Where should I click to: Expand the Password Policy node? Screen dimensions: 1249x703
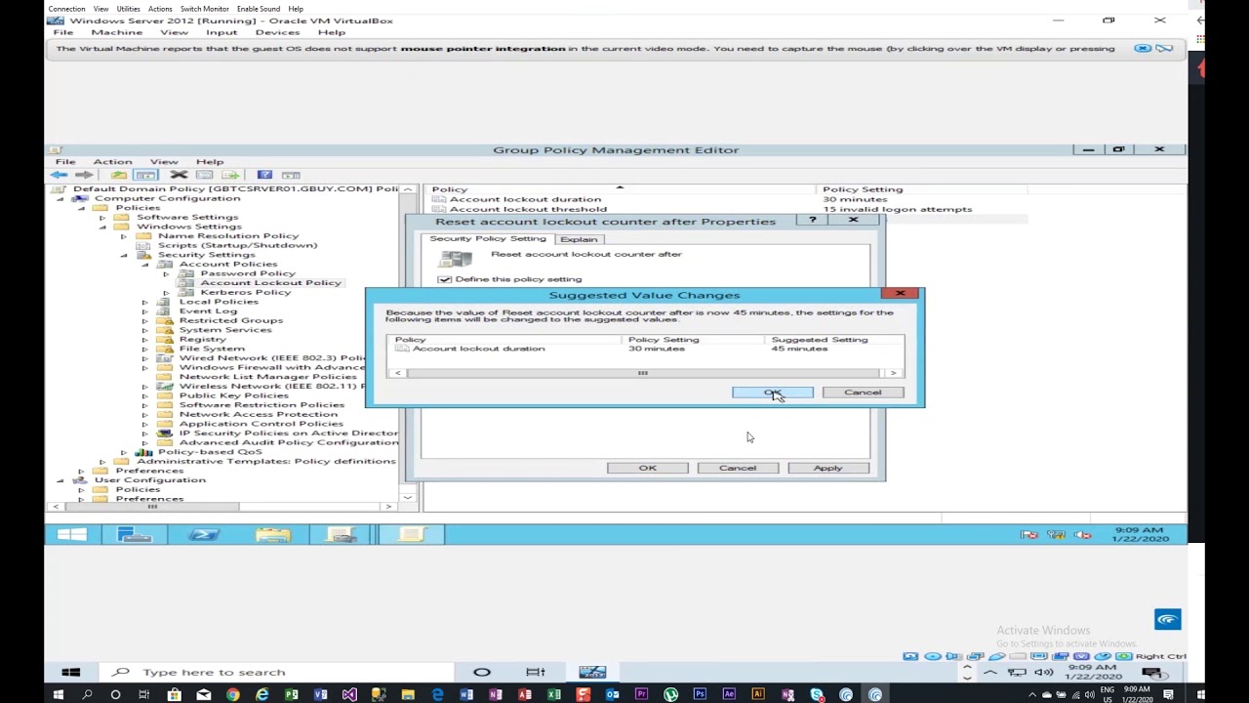click(x=166, y=273)
